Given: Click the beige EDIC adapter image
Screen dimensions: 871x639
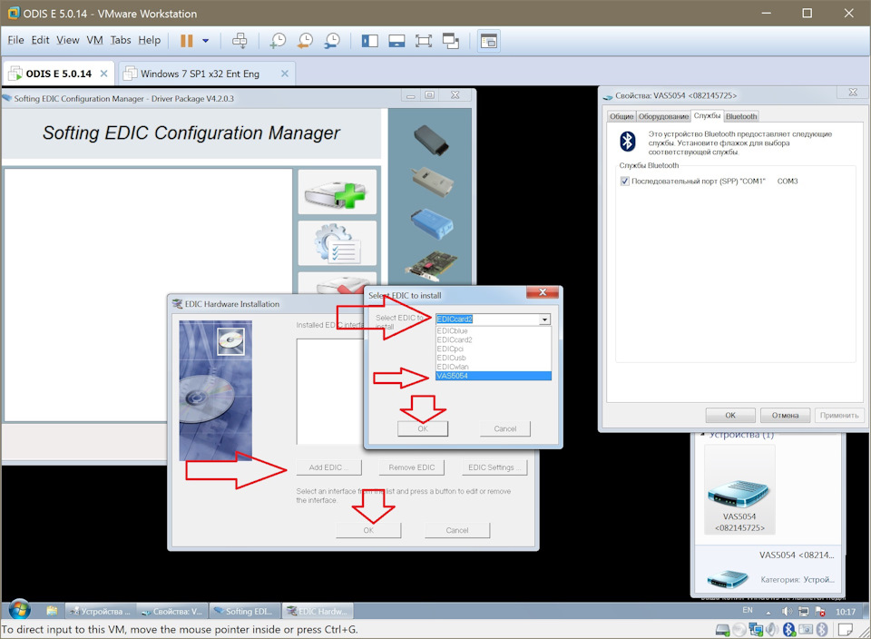Looking at the screenshot, I should click(x=432, y=182).
